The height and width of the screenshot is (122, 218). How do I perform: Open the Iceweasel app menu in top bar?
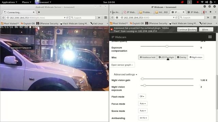click(43, 2)
